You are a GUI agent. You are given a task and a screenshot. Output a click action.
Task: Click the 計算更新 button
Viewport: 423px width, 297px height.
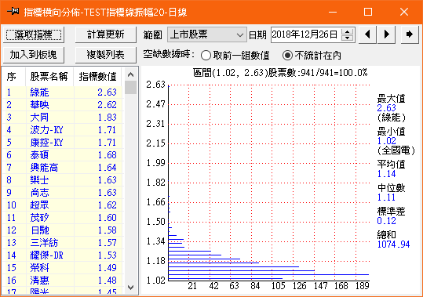[x=106, y=34]
